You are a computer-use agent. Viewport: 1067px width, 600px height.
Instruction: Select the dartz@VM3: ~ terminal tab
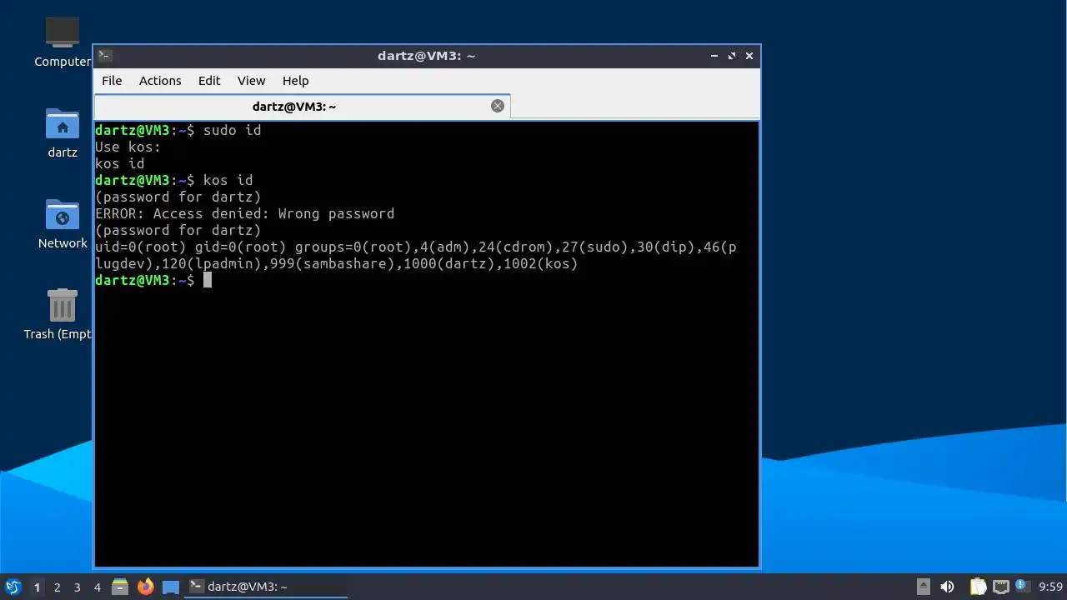point(302,107)
